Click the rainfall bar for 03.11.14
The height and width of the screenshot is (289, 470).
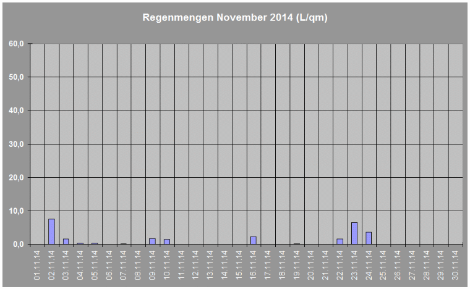coord(66,241)
